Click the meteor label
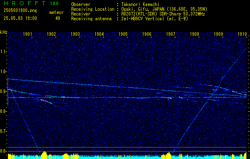Viewport: 250px width, 159px height. [x=56, y=12]
